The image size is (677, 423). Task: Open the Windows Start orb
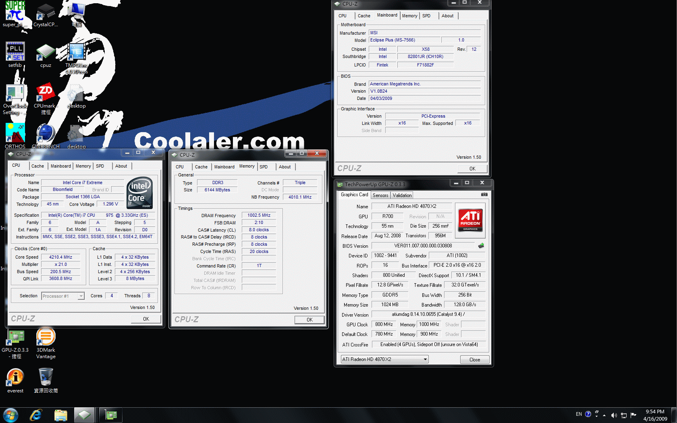tap(10, 415)
